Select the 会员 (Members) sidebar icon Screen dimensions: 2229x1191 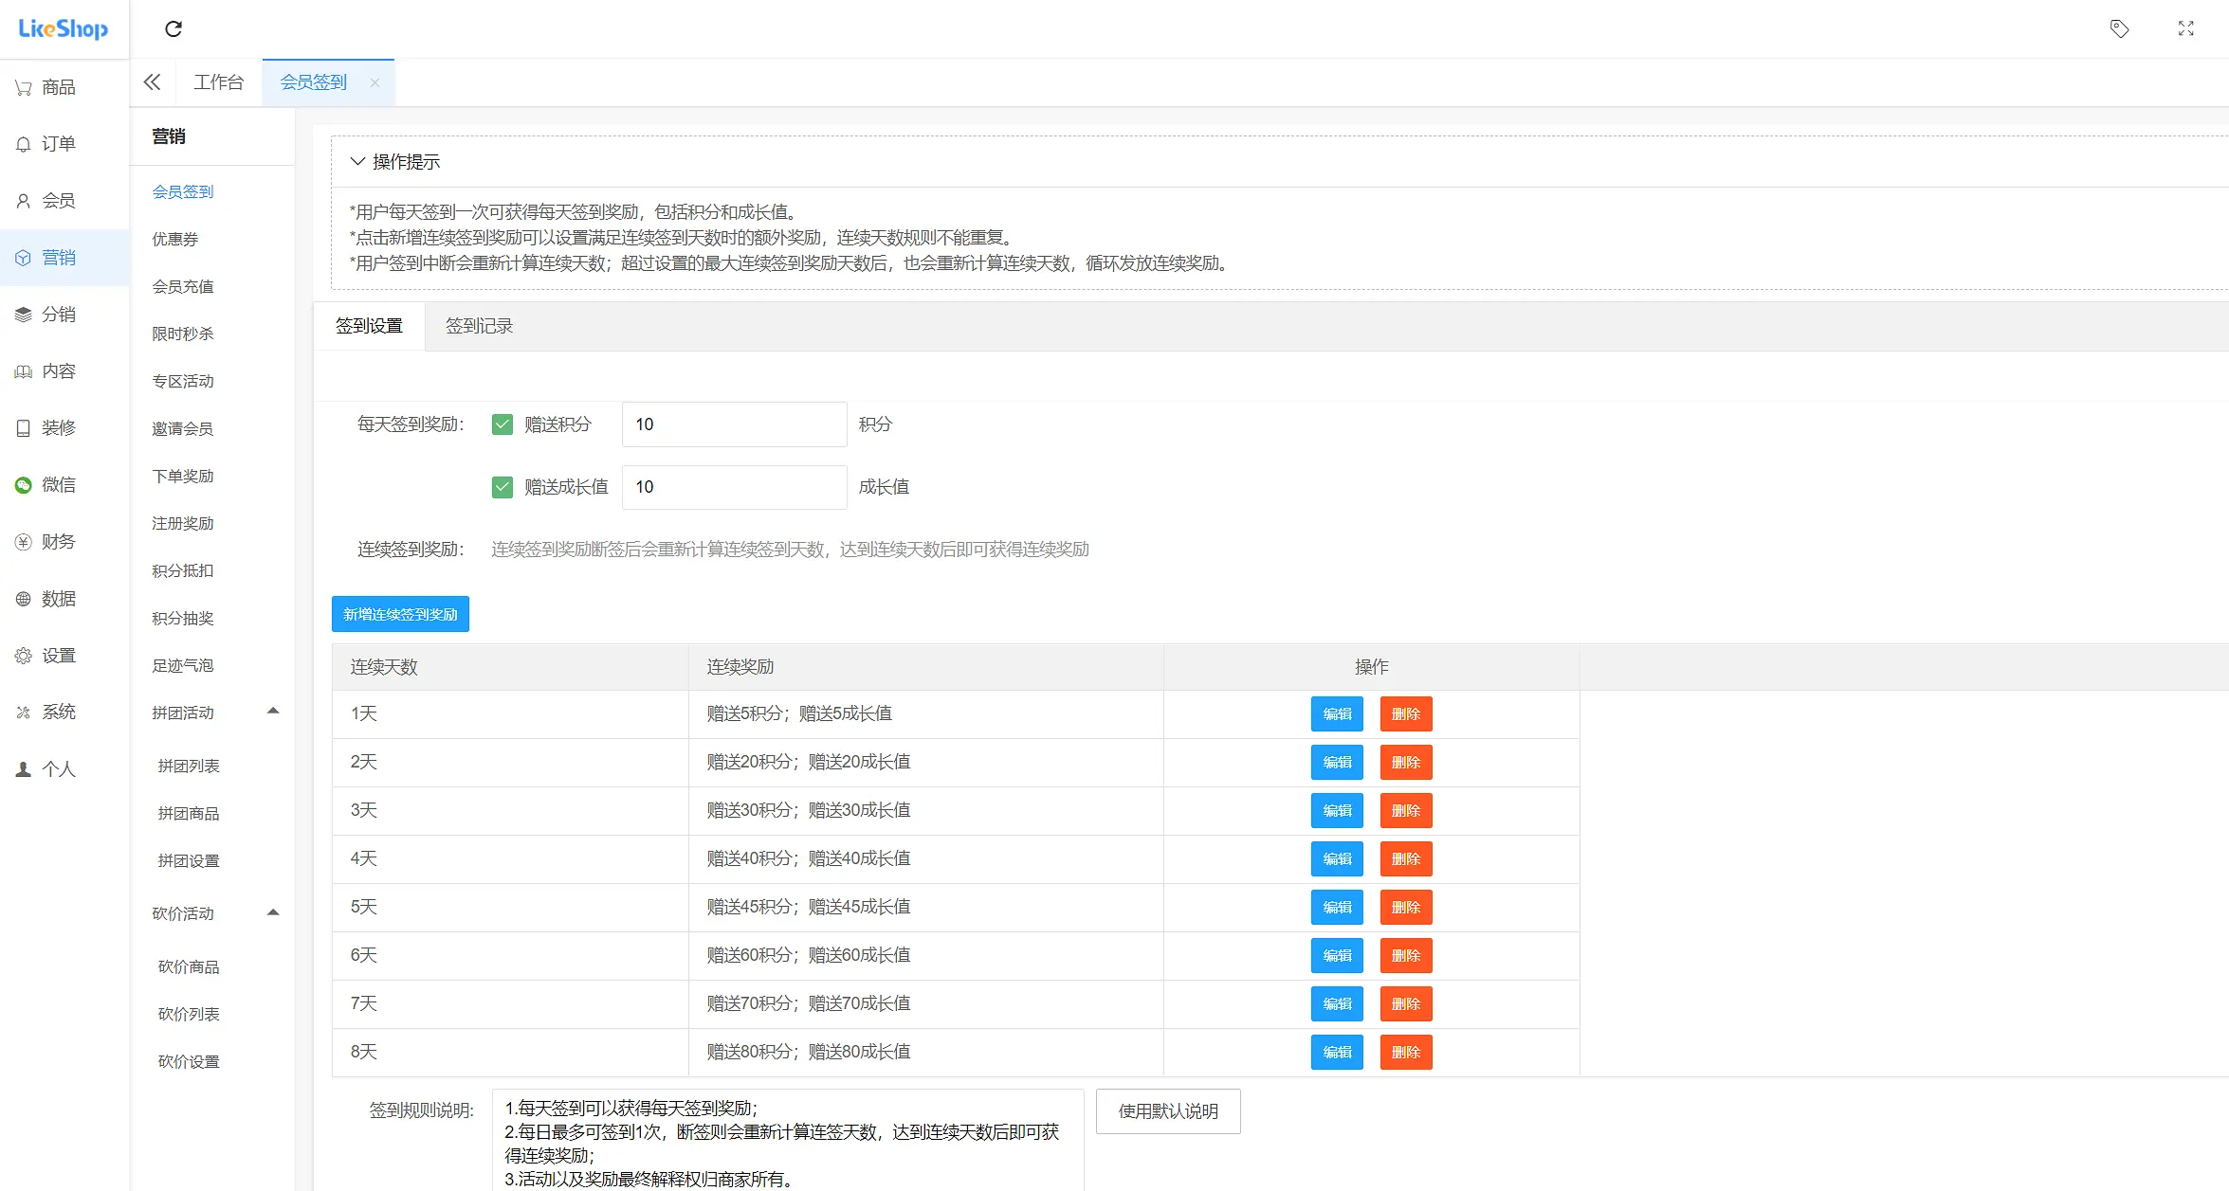(57, 200)
